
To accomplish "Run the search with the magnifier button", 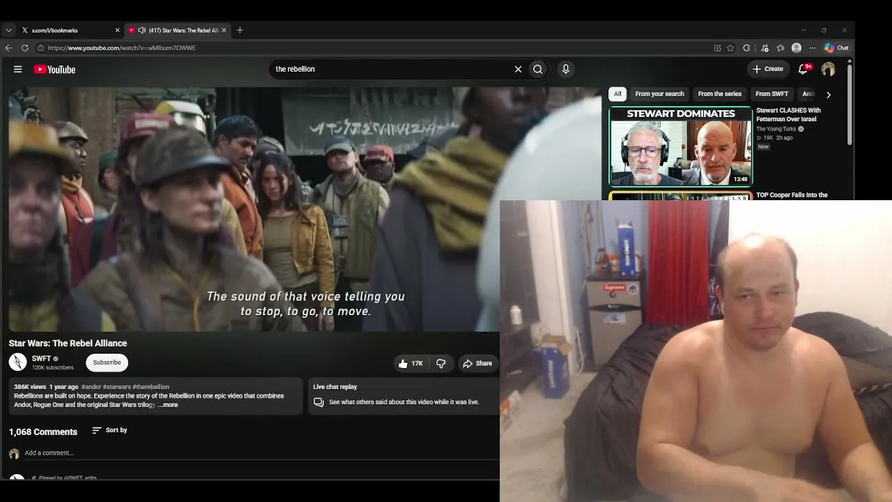I will pyautogui.click(x=538, y=69).
